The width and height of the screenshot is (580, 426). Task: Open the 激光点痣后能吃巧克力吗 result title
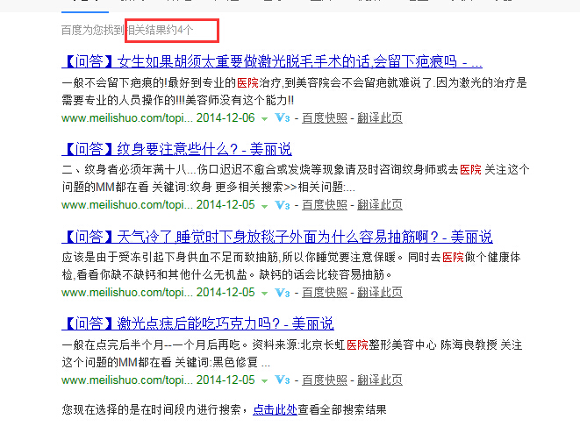(x=198, y=324)
